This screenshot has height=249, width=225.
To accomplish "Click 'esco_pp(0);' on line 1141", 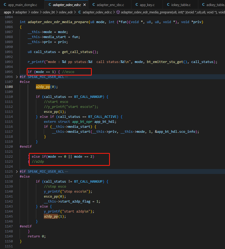I will [x=55, y=197].
